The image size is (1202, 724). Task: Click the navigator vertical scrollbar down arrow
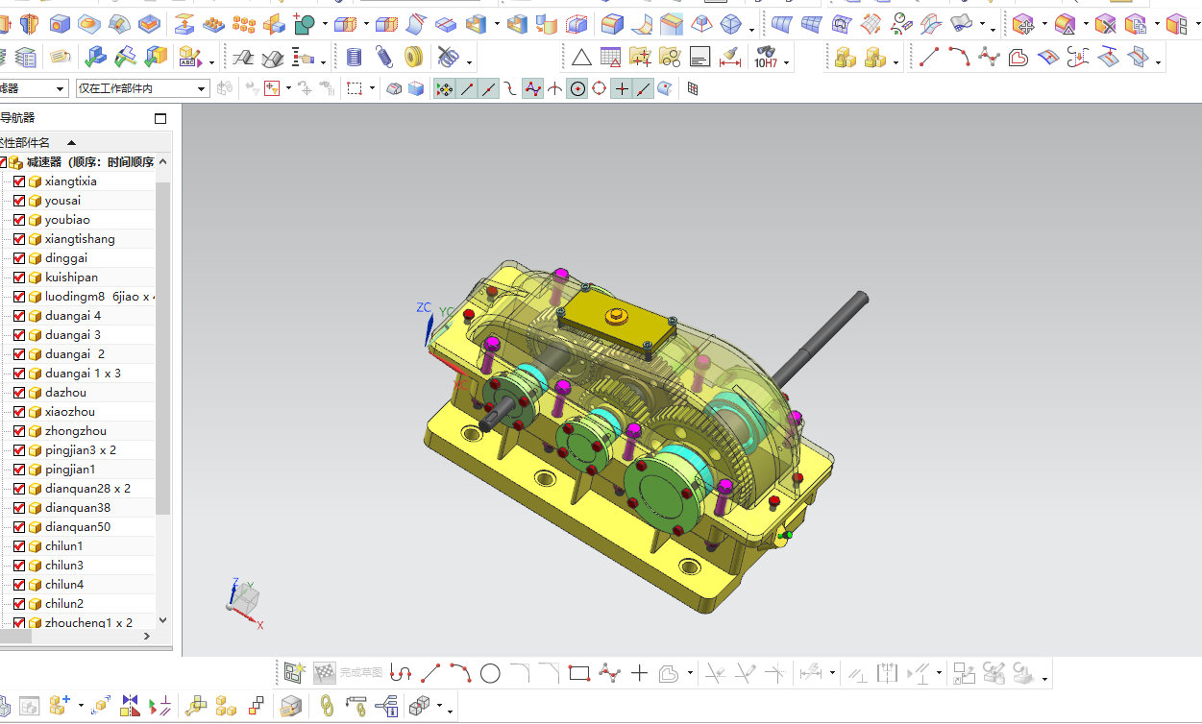[x=162, y=621]
